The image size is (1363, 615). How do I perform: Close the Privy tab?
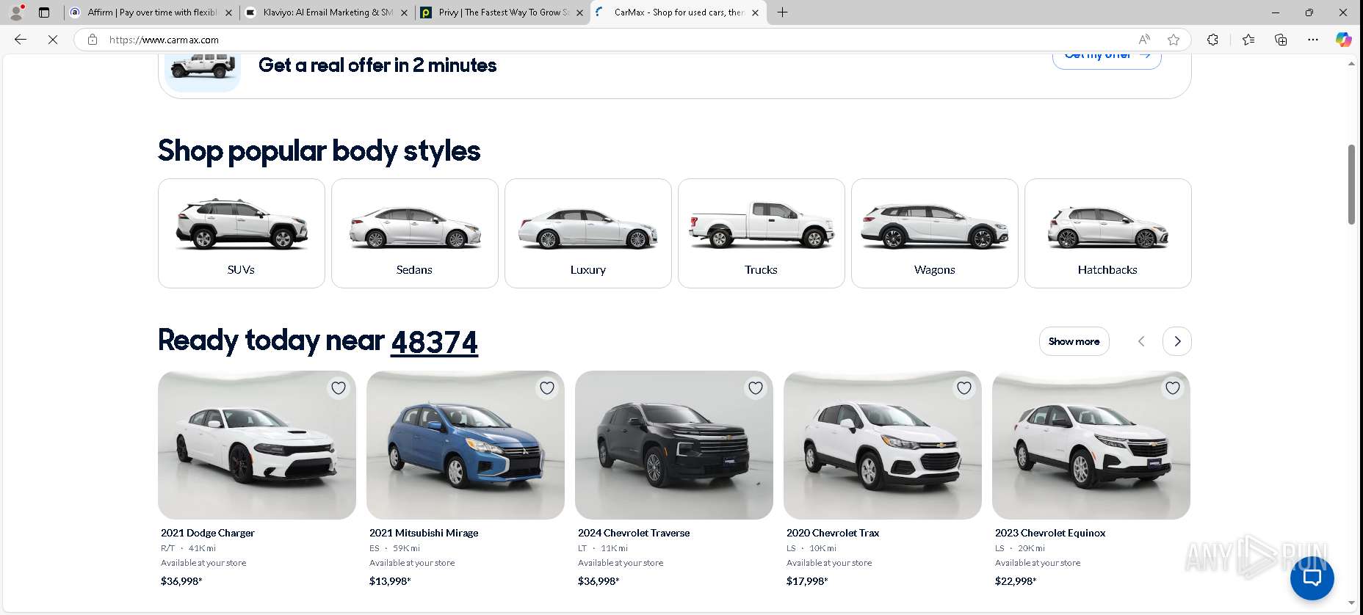579,12
